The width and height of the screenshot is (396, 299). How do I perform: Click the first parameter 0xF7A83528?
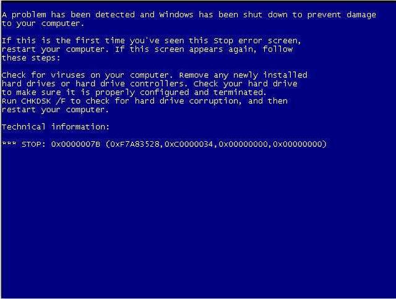135,144
